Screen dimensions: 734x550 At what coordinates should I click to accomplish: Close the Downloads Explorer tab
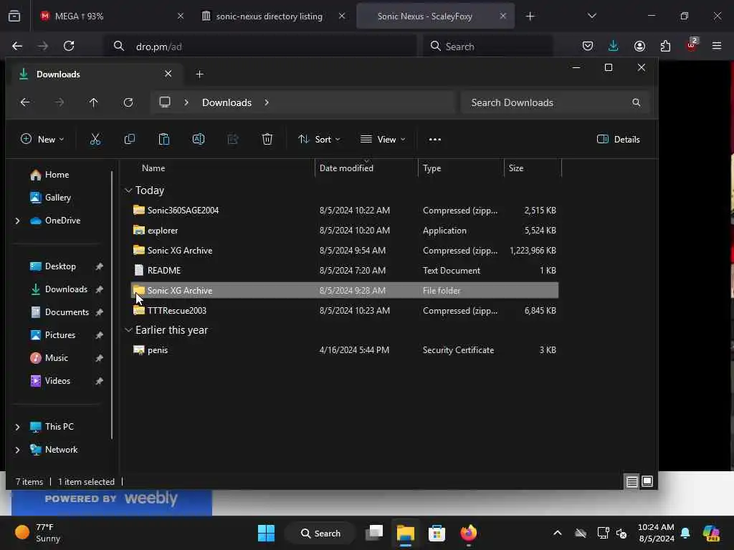(168, 74)
